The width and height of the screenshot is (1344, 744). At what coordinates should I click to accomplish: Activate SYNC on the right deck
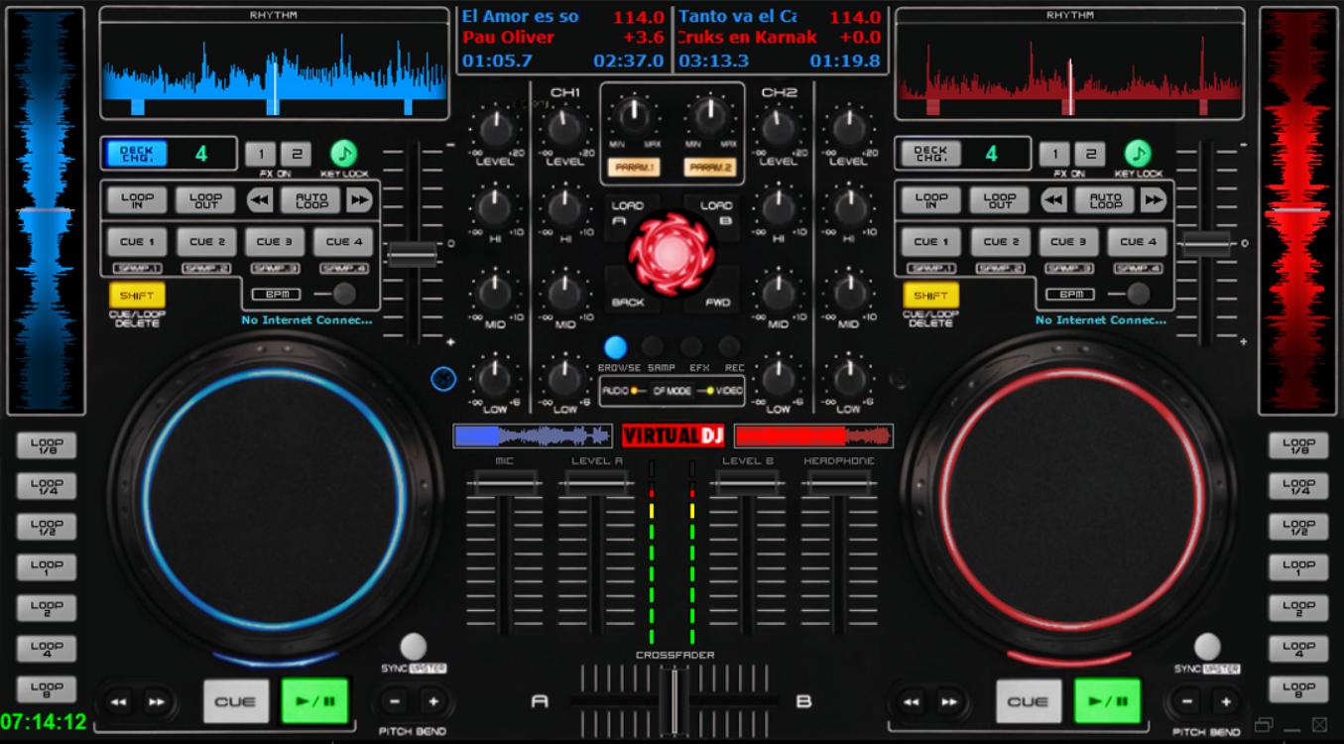1206,645
